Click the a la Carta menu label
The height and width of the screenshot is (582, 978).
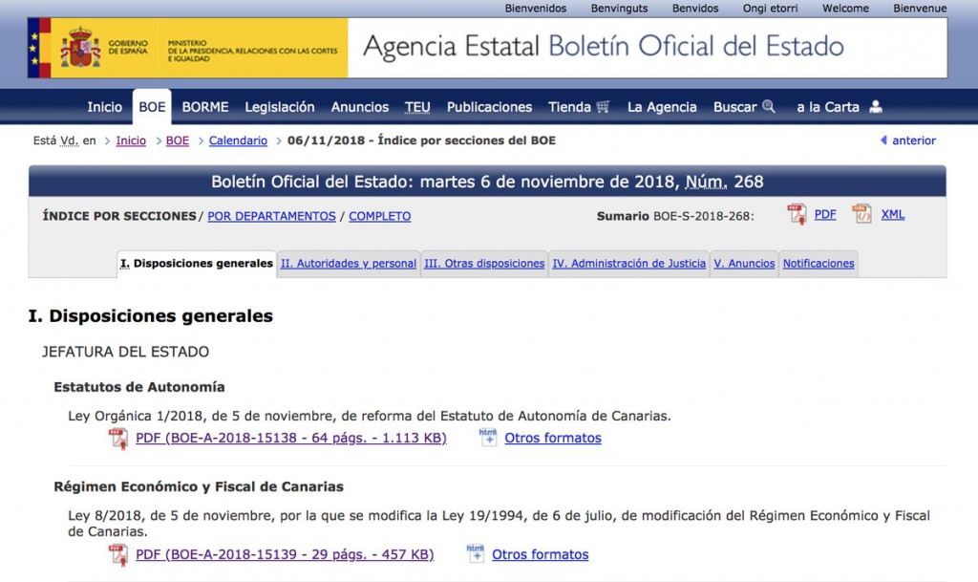point(828,107)
